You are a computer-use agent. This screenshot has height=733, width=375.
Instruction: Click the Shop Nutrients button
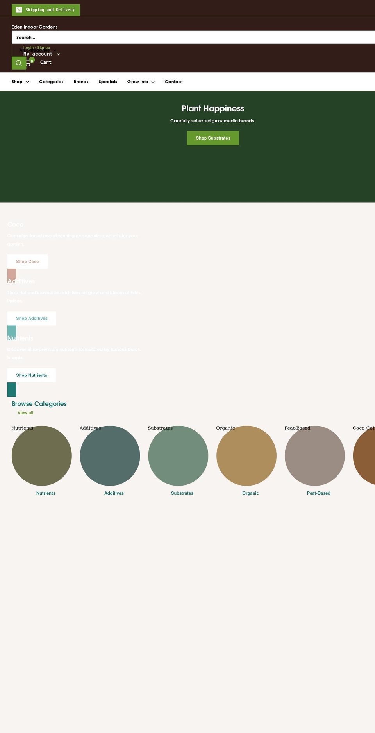pos(32,375)
